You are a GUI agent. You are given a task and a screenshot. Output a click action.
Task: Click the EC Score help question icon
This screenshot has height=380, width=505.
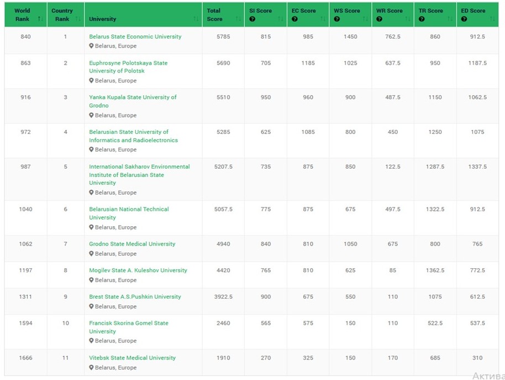click(x=294, y=19)
